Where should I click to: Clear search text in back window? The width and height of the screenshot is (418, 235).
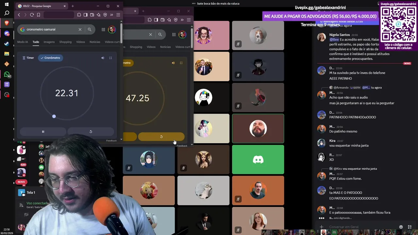[151, 35]
